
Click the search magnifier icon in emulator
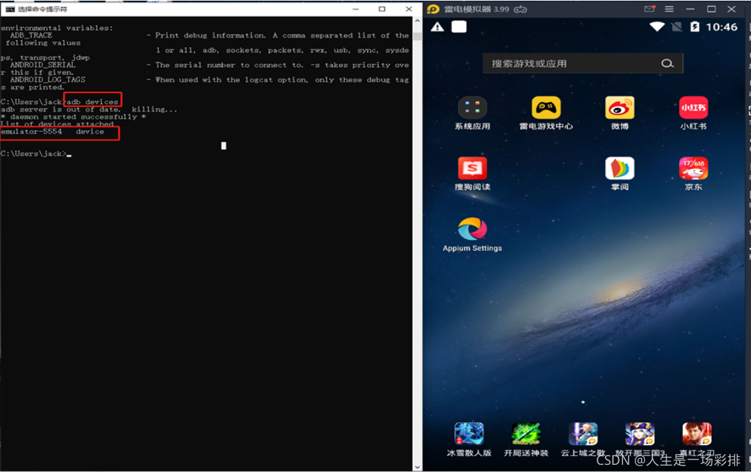667,63
